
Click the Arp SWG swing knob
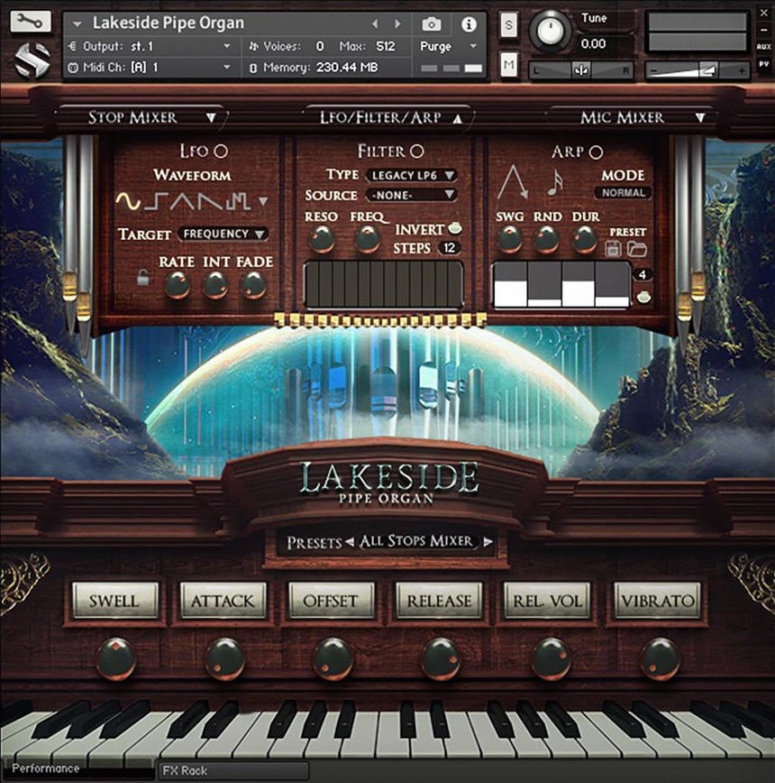click(x=510, y=239)
